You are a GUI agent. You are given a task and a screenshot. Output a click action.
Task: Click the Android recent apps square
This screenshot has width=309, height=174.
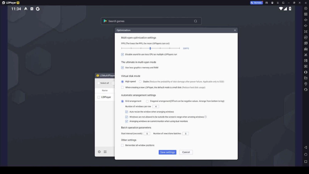click(x=306, y=162)
